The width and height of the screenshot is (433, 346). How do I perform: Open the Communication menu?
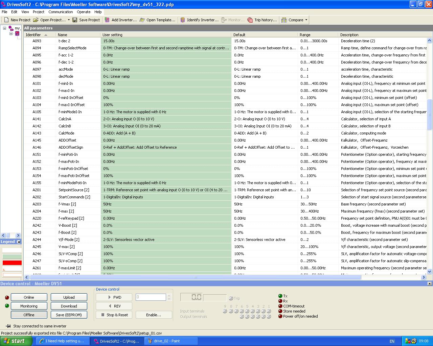click(61, 12)
